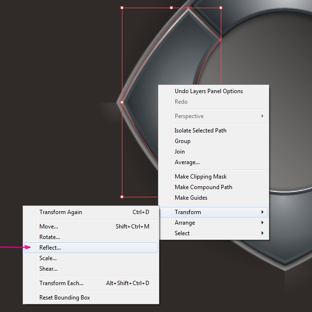312x312 pixels.
Task: Pick the Scale option
Action: click(x=48, y=258)
